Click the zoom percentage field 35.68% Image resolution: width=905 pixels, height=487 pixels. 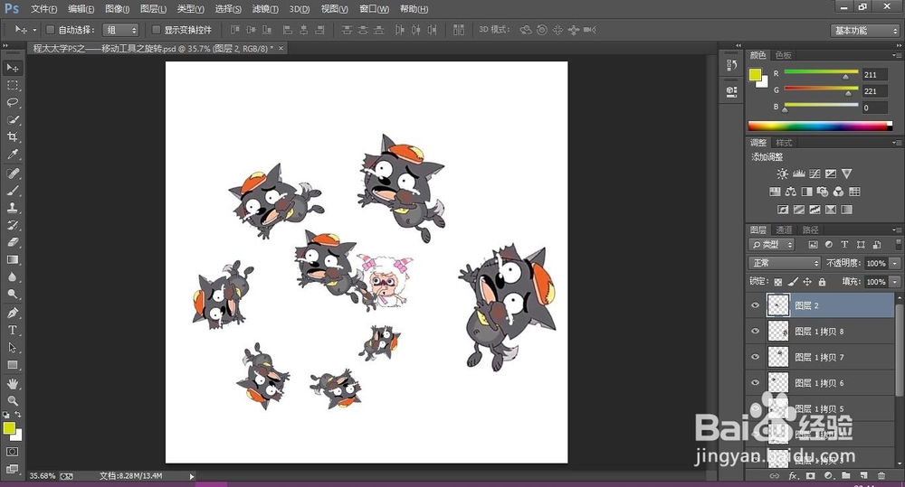point(43,476)
